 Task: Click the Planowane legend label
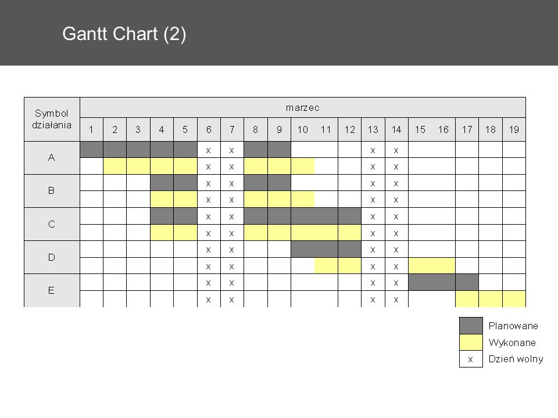click(513, 326)
